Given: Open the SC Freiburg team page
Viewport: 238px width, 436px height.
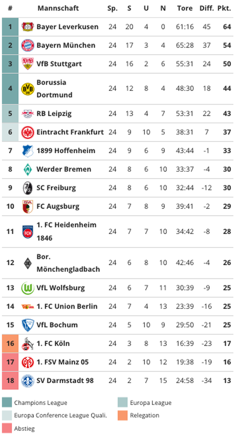Looking at the screenshot, I should pyautogui.click(x=56, y=188).
